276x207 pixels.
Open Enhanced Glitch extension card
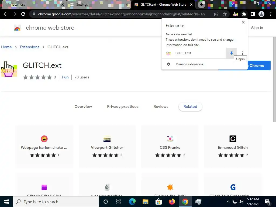(233, 147)
